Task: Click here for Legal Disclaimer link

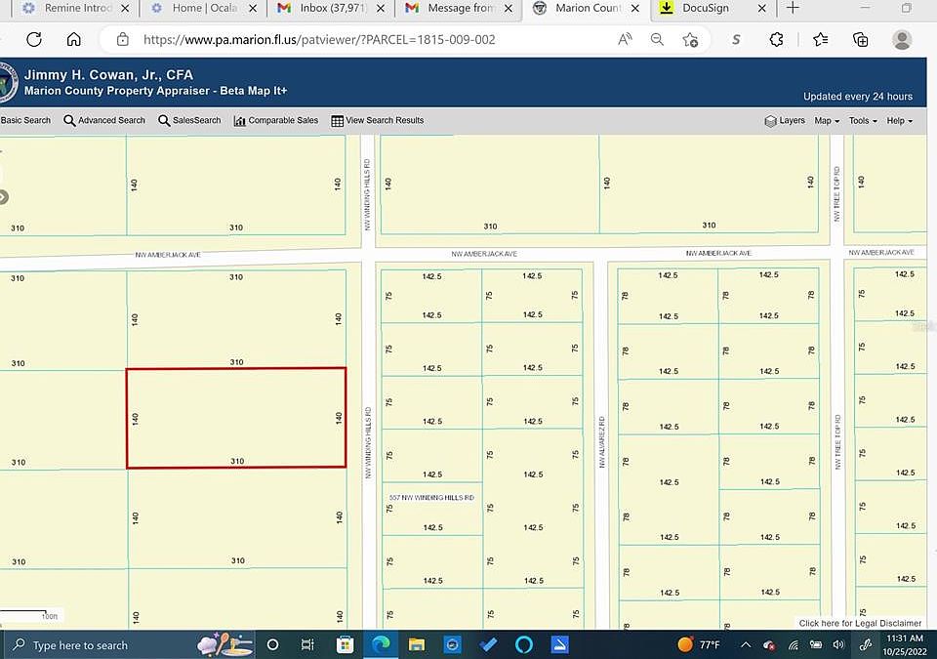Action: pos(860,623)
